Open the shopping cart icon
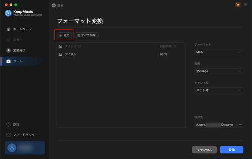This screenshot has width=252, height=159. click(x=238, y=5)
